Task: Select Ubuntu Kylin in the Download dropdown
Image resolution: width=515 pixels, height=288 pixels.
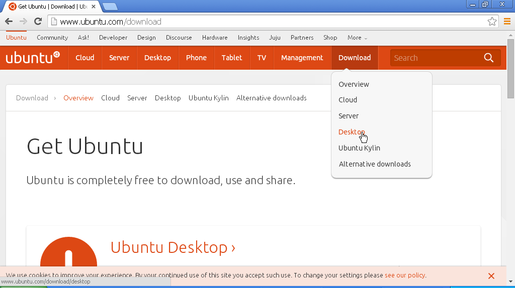Action: [359, 148]
